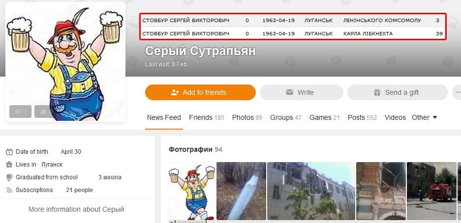461x223 pixels.
Task: Open the Videos tab
Action: (395, 118)
